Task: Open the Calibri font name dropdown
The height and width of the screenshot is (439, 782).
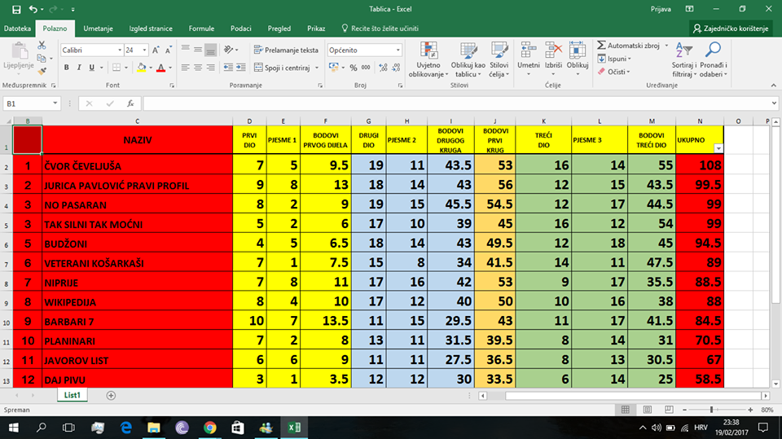Action: tap(118, 50)
